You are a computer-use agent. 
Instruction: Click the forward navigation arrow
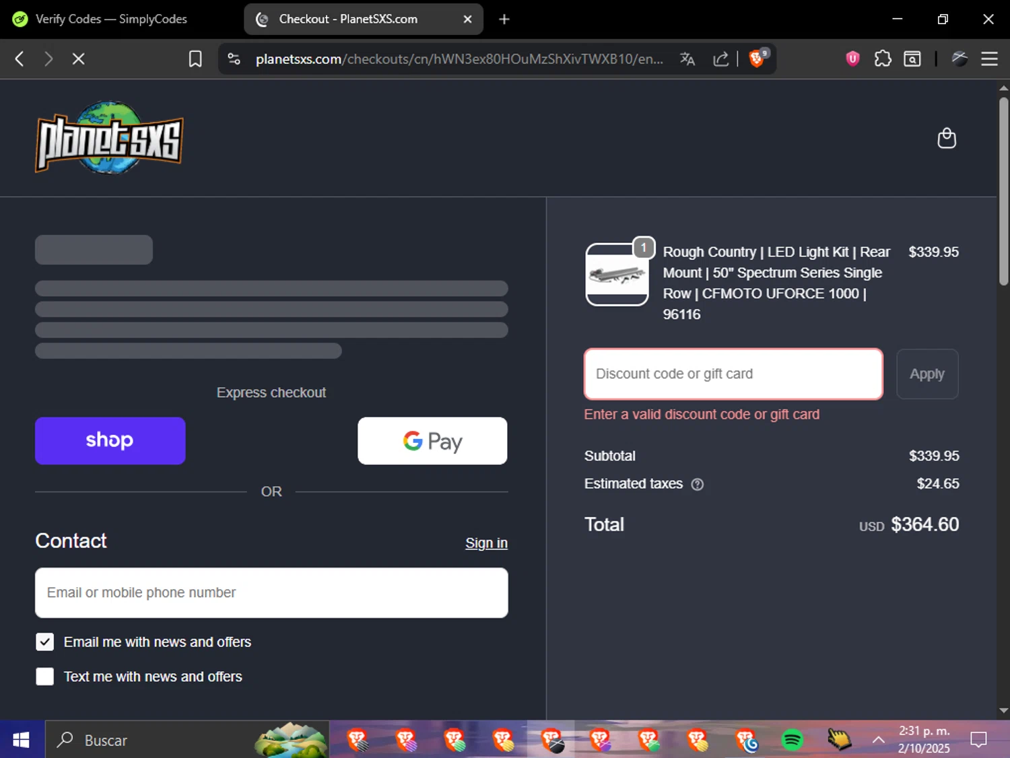48,59
